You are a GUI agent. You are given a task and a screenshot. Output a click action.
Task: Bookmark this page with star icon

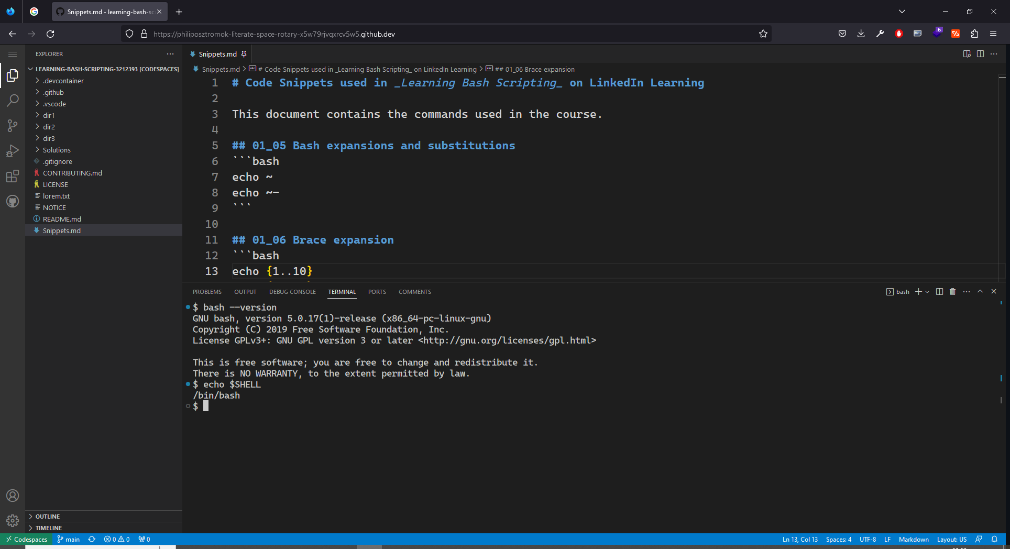click(x=763, y=34)
